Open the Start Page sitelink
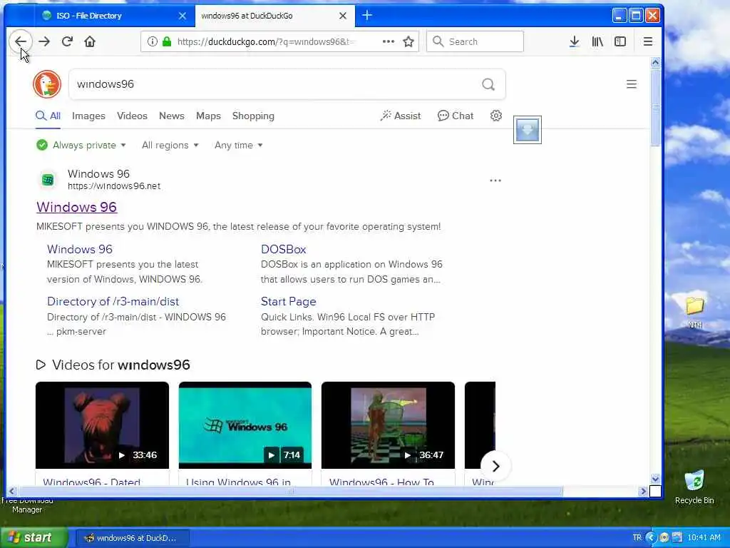 tap(288, 302)
